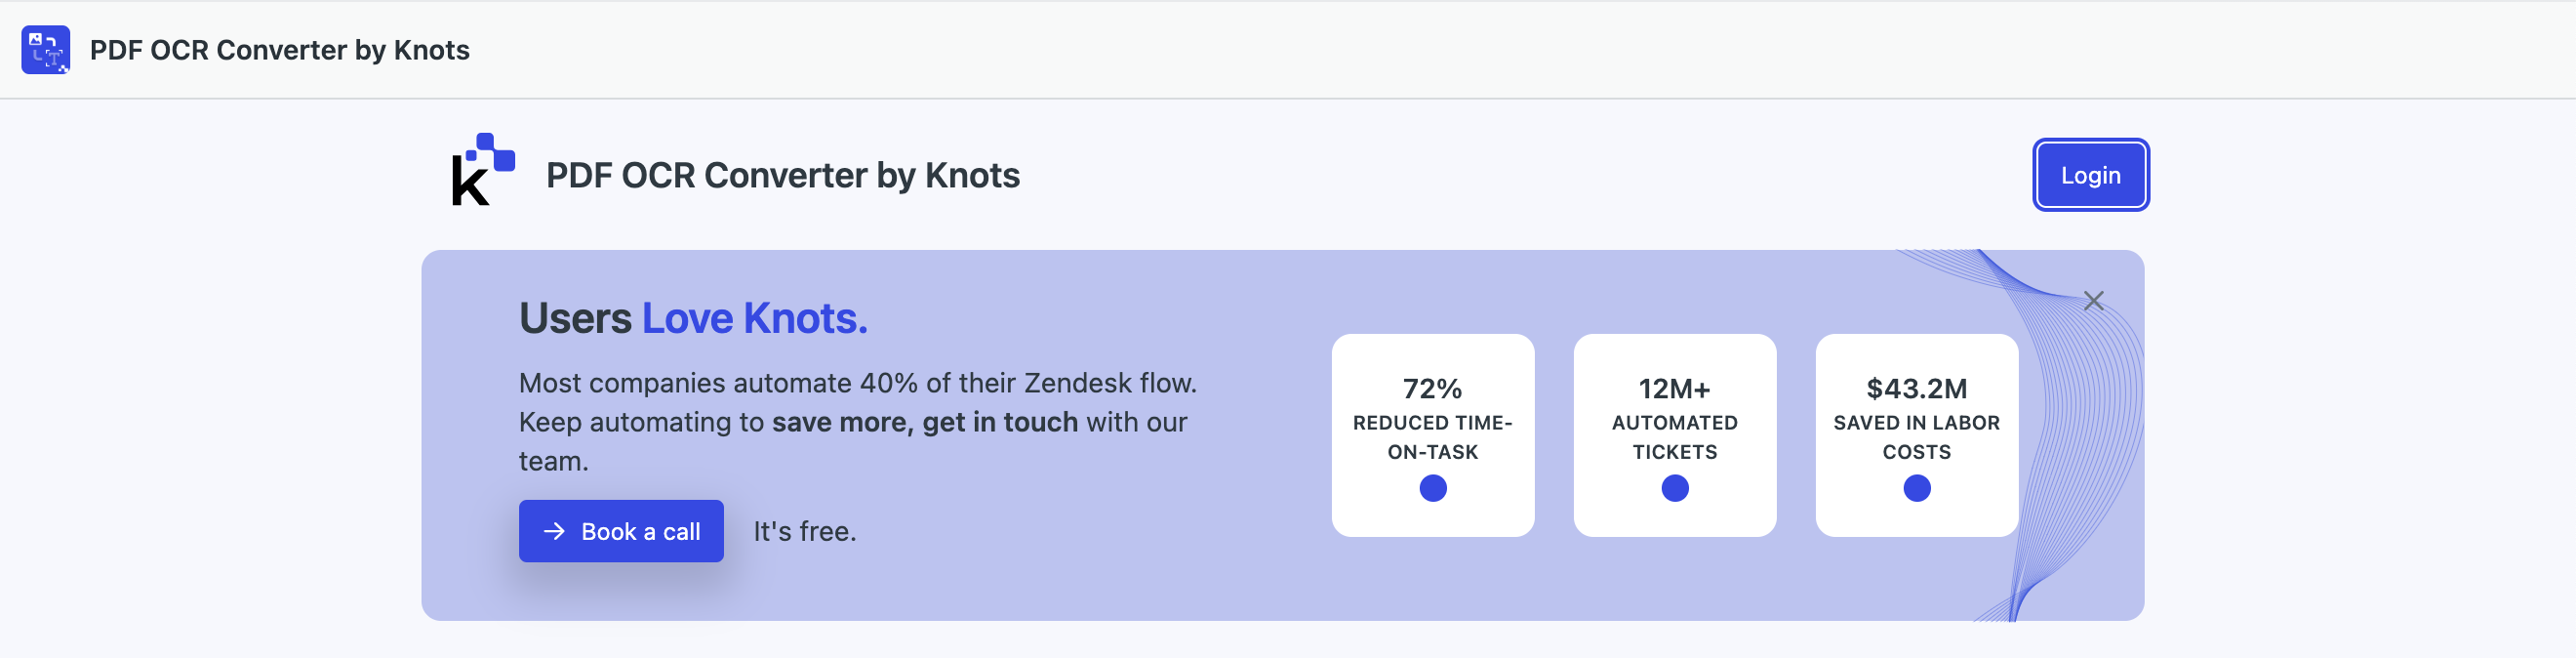This screenshot has height=658, width=2576.
Task: Click the Login button
Action: tap(2090, 175)
